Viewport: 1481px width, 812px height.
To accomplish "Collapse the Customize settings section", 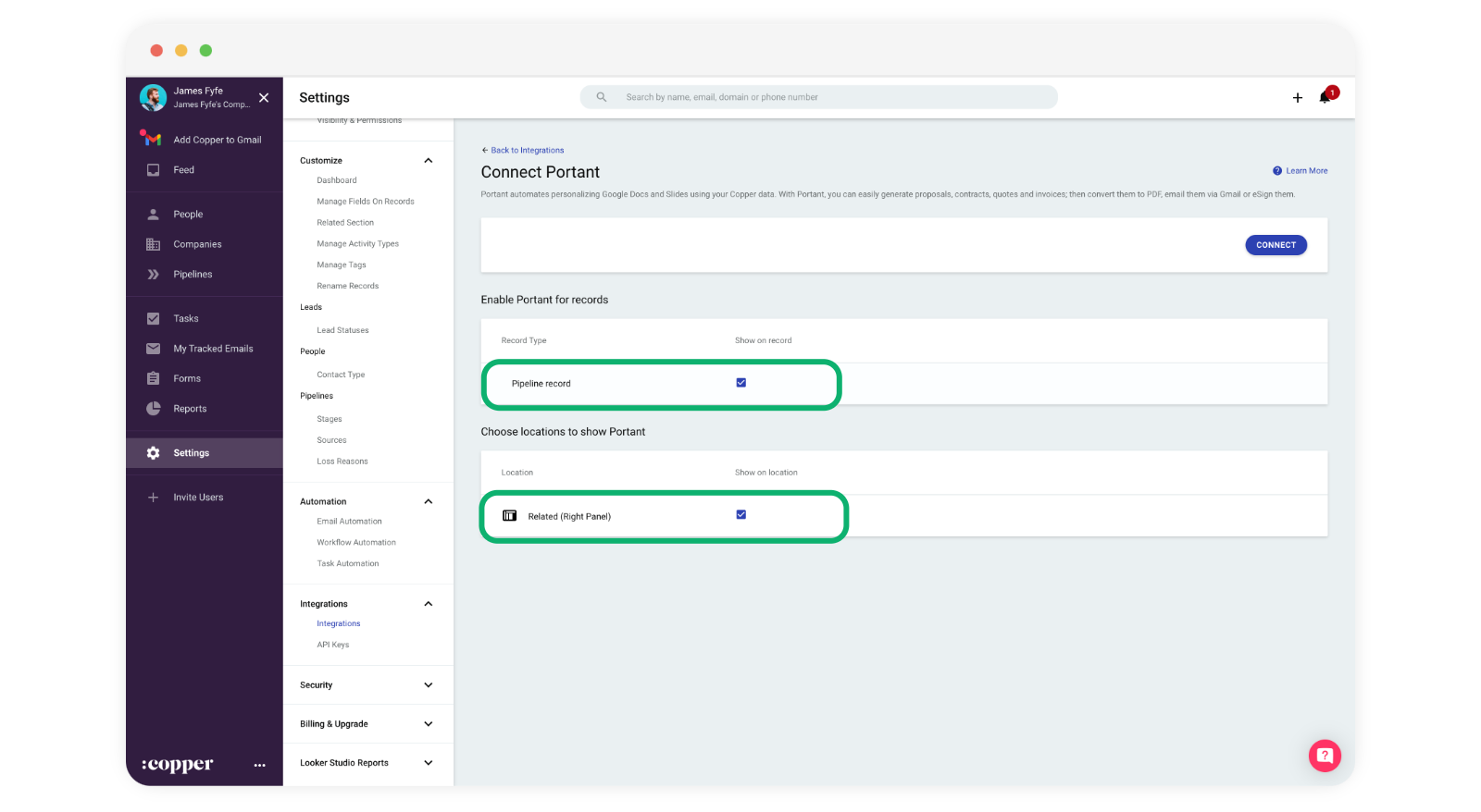I will pyautogui.click(x=428, y=161).
